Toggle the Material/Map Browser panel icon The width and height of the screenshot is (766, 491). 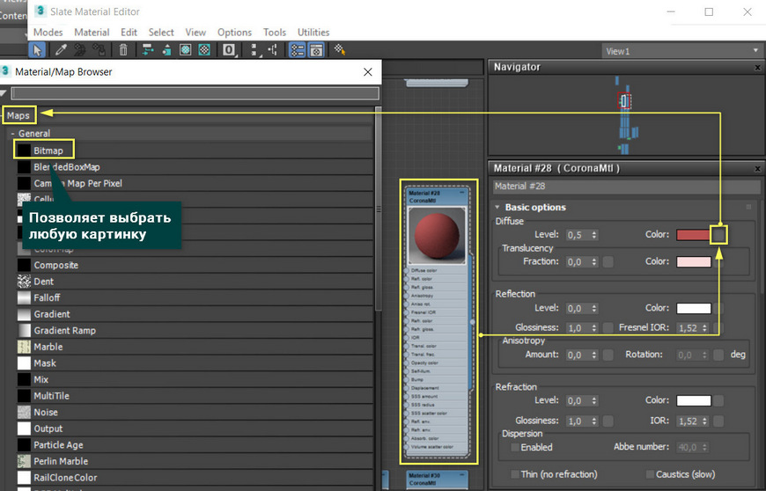coord(297,50)
